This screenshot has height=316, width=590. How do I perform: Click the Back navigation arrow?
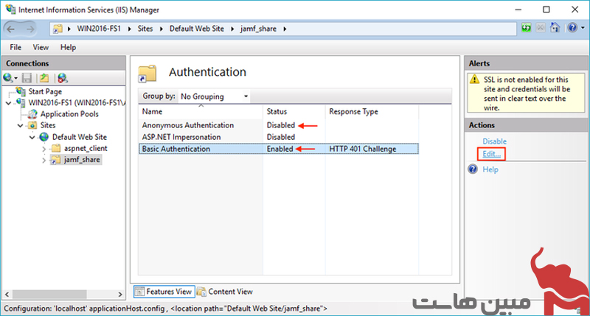click(11, 29)
